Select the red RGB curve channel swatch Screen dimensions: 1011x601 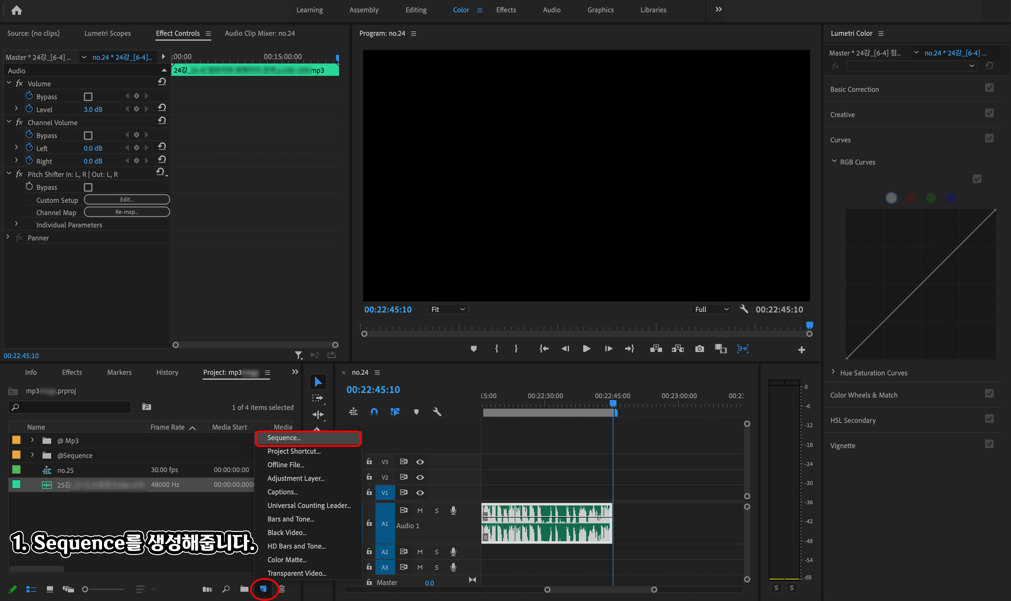tap(911, 198)
